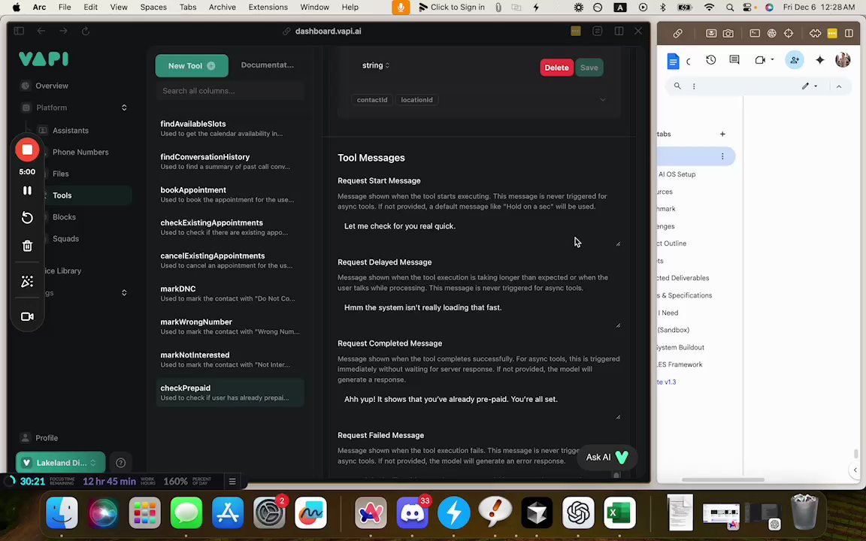This screenshot has width=866, height=541.
Task: Select cancelExistingAppointments tool
Action: (230, 260)
